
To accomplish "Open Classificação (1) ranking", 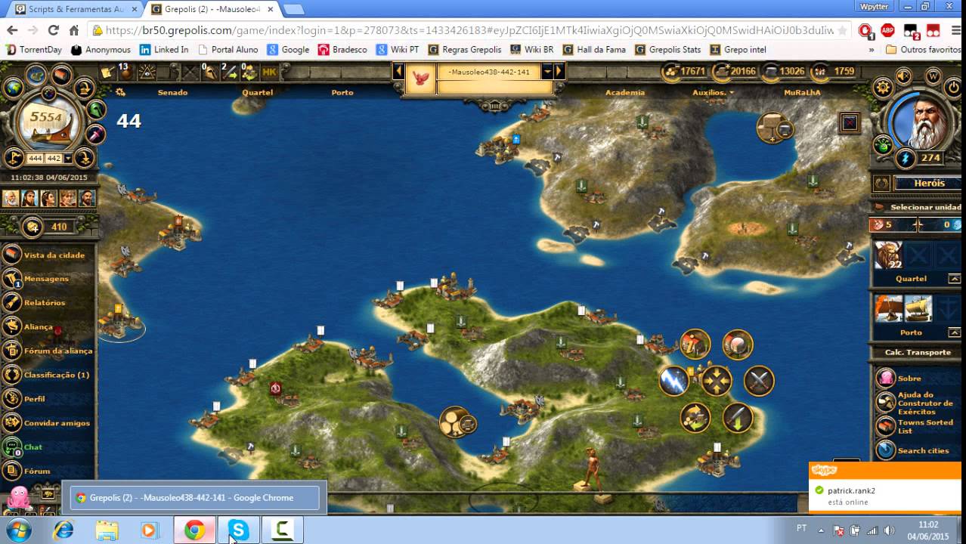I will [48, 375].
